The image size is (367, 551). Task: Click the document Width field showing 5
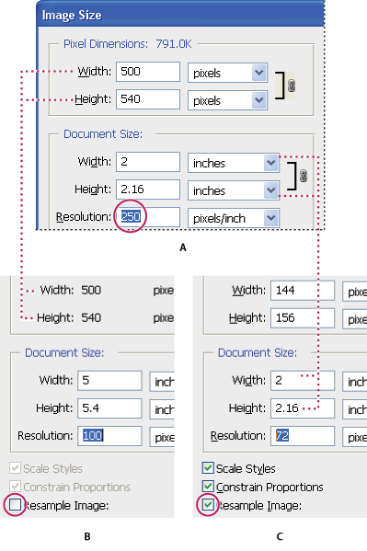pyautogui.click(x=109, y=380)
